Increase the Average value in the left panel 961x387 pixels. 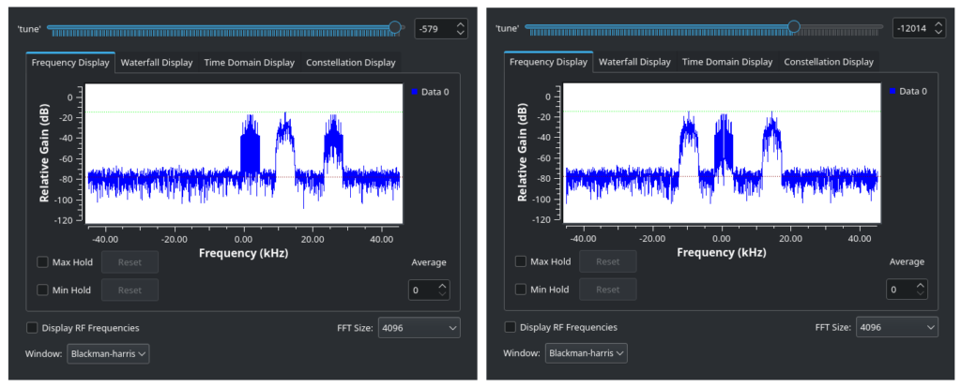442,285
